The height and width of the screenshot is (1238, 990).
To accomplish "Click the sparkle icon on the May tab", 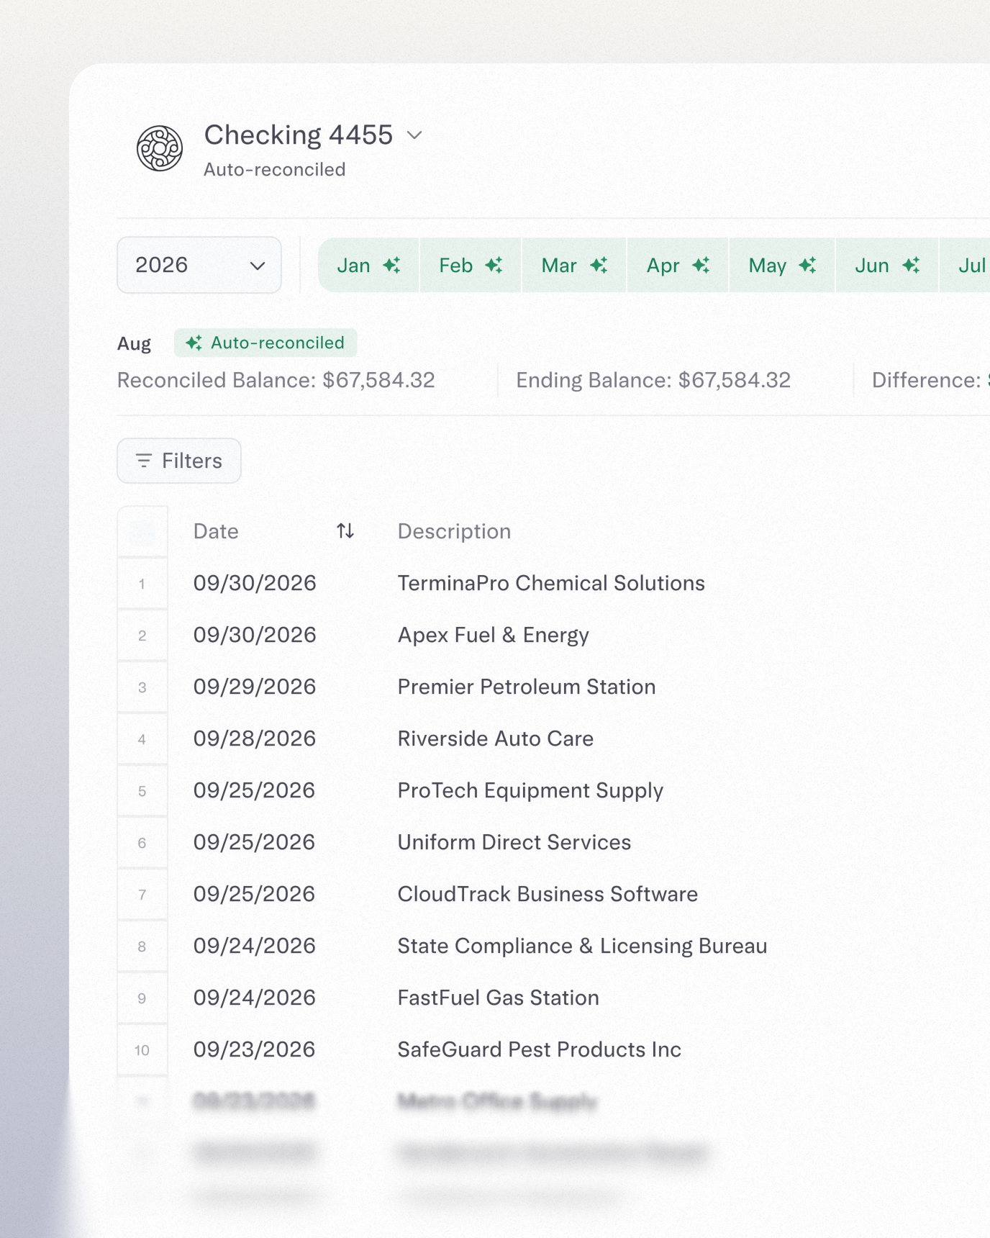I will coord(808,266).
